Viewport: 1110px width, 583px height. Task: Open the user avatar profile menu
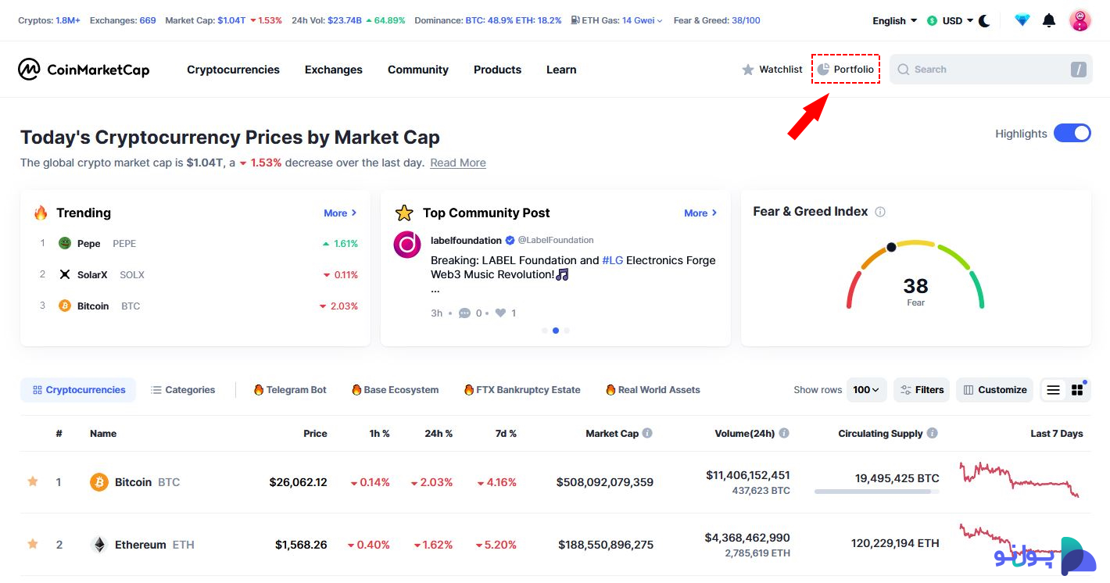coord(1080,20)
